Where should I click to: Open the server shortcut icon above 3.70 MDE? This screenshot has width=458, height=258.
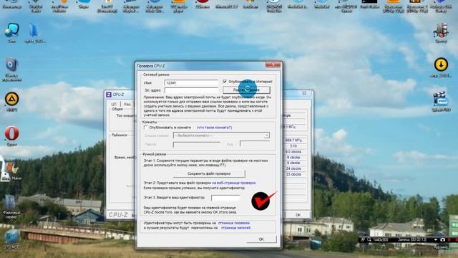click(x=11, y=202)
